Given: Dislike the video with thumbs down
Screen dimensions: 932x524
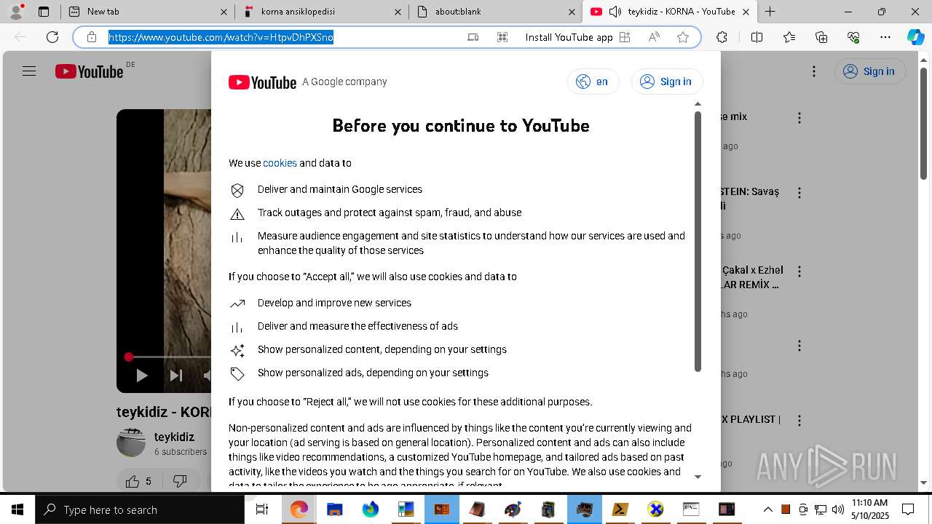Looking at the screenshot, I should point(180,481).
